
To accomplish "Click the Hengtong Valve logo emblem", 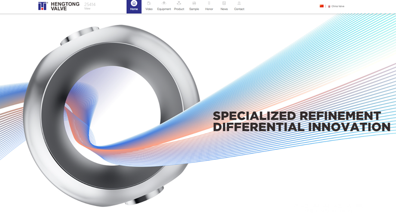I will [43, 6].
